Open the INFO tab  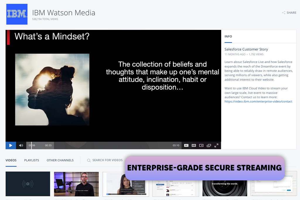(x=228, y=37)
